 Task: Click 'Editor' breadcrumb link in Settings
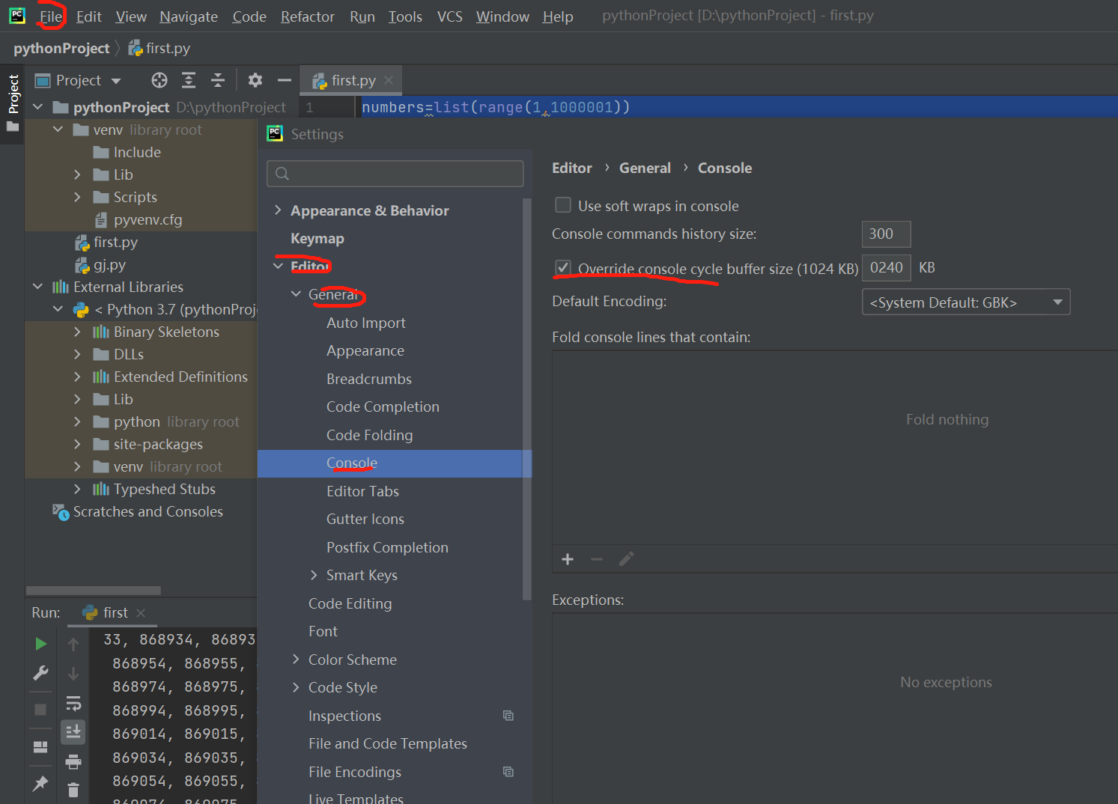point(572,168)
